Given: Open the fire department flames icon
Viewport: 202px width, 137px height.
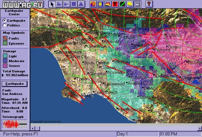Looking at the screenshot, I should point(108,4).
